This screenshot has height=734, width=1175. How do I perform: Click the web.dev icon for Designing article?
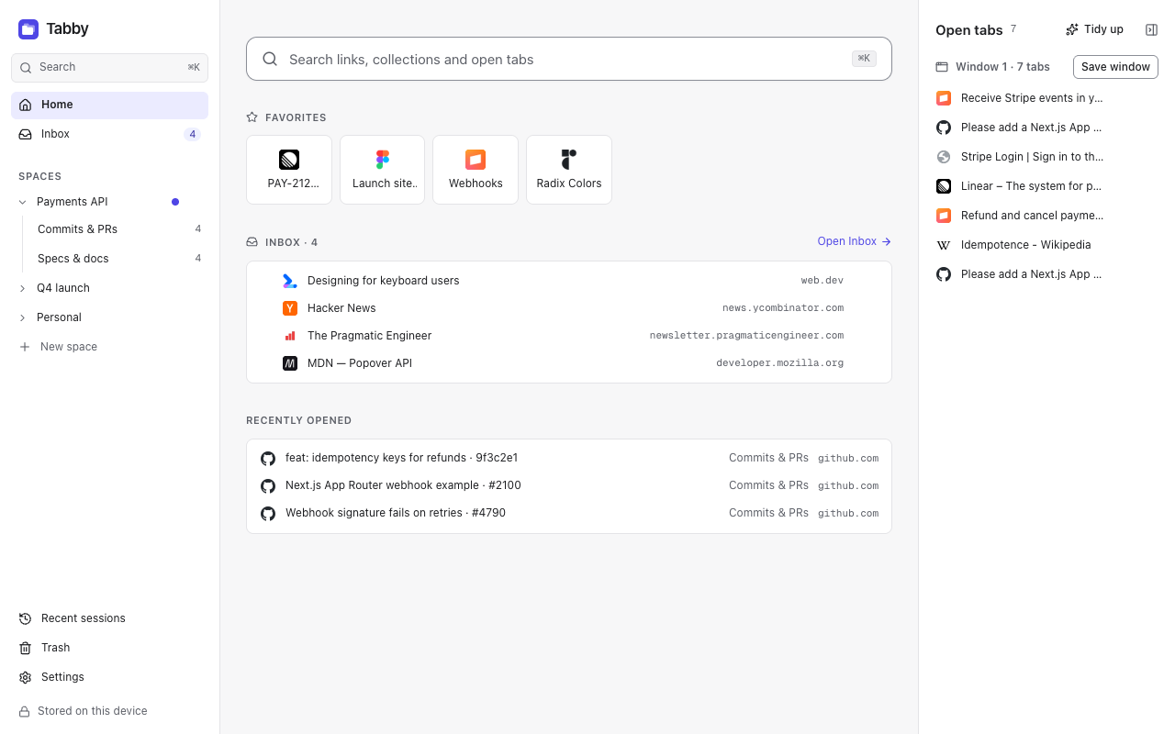click(290, 281)
